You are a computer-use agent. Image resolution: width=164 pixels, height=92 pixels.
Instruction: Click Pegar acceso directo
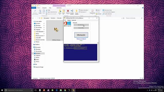click(x=51, y=14)
